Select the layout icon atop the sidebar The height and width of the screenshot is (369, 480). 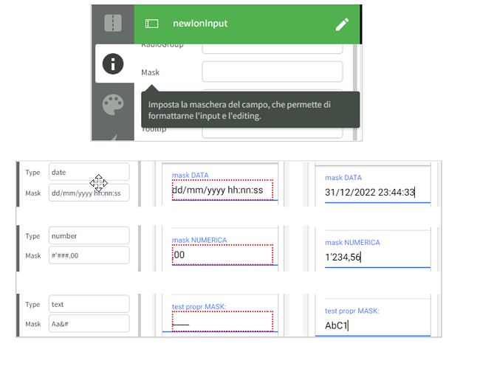click(x=113, y=23)
